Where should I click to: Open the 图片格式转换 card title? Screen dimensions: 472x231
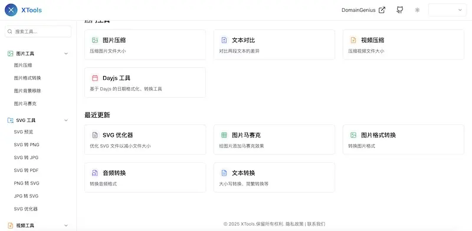tap(378, 135)
